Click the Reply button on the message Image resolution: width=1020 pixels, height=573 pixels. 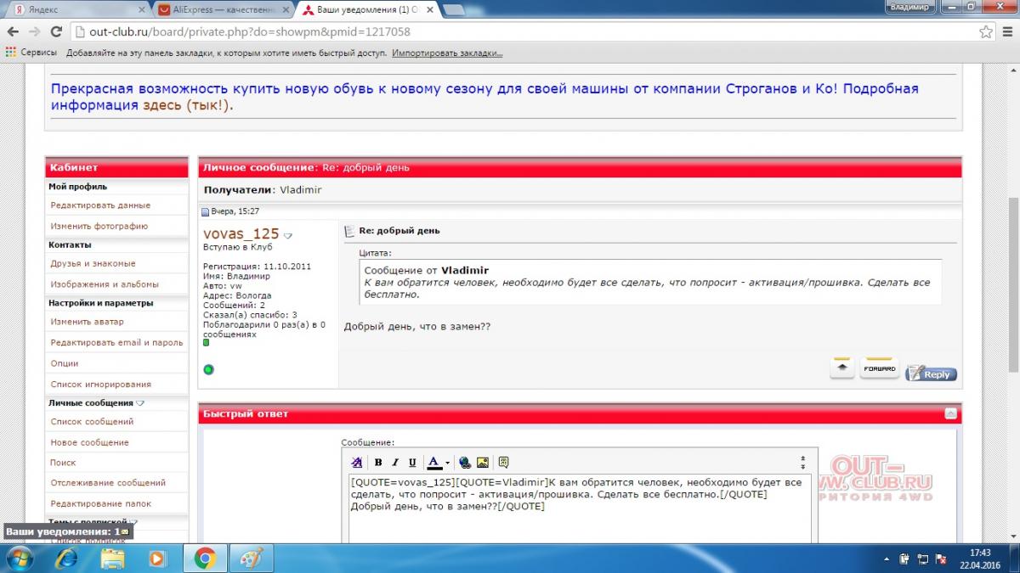coord(932,374)
